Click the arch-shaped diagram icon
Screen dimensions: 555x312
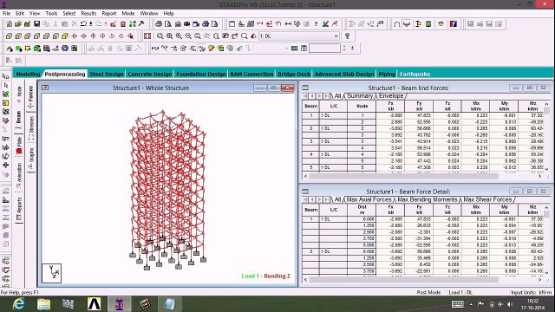point(397,24)
